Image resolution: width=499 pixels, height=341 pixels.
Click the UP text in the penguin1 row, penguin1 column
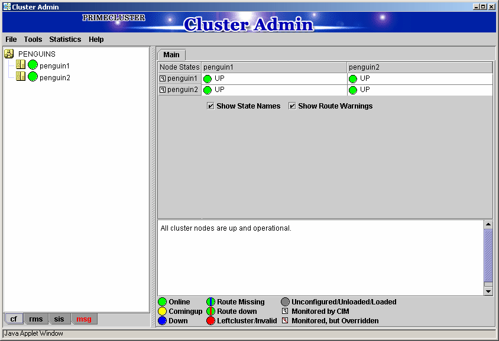(x=219, y=78)
